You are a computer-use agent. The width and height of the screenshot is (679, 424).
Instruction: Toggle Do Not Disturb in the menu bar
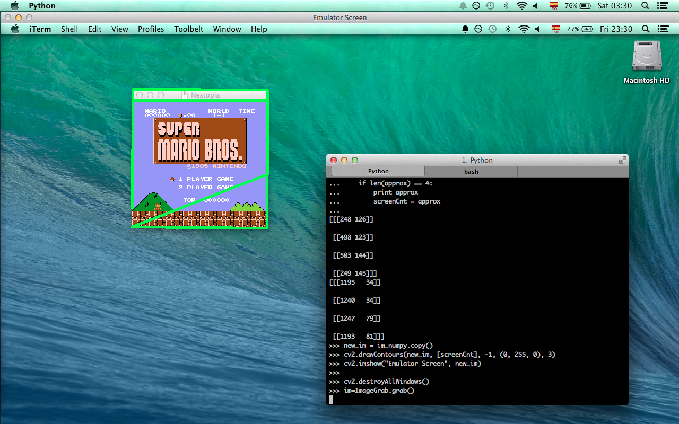point(478,29)
